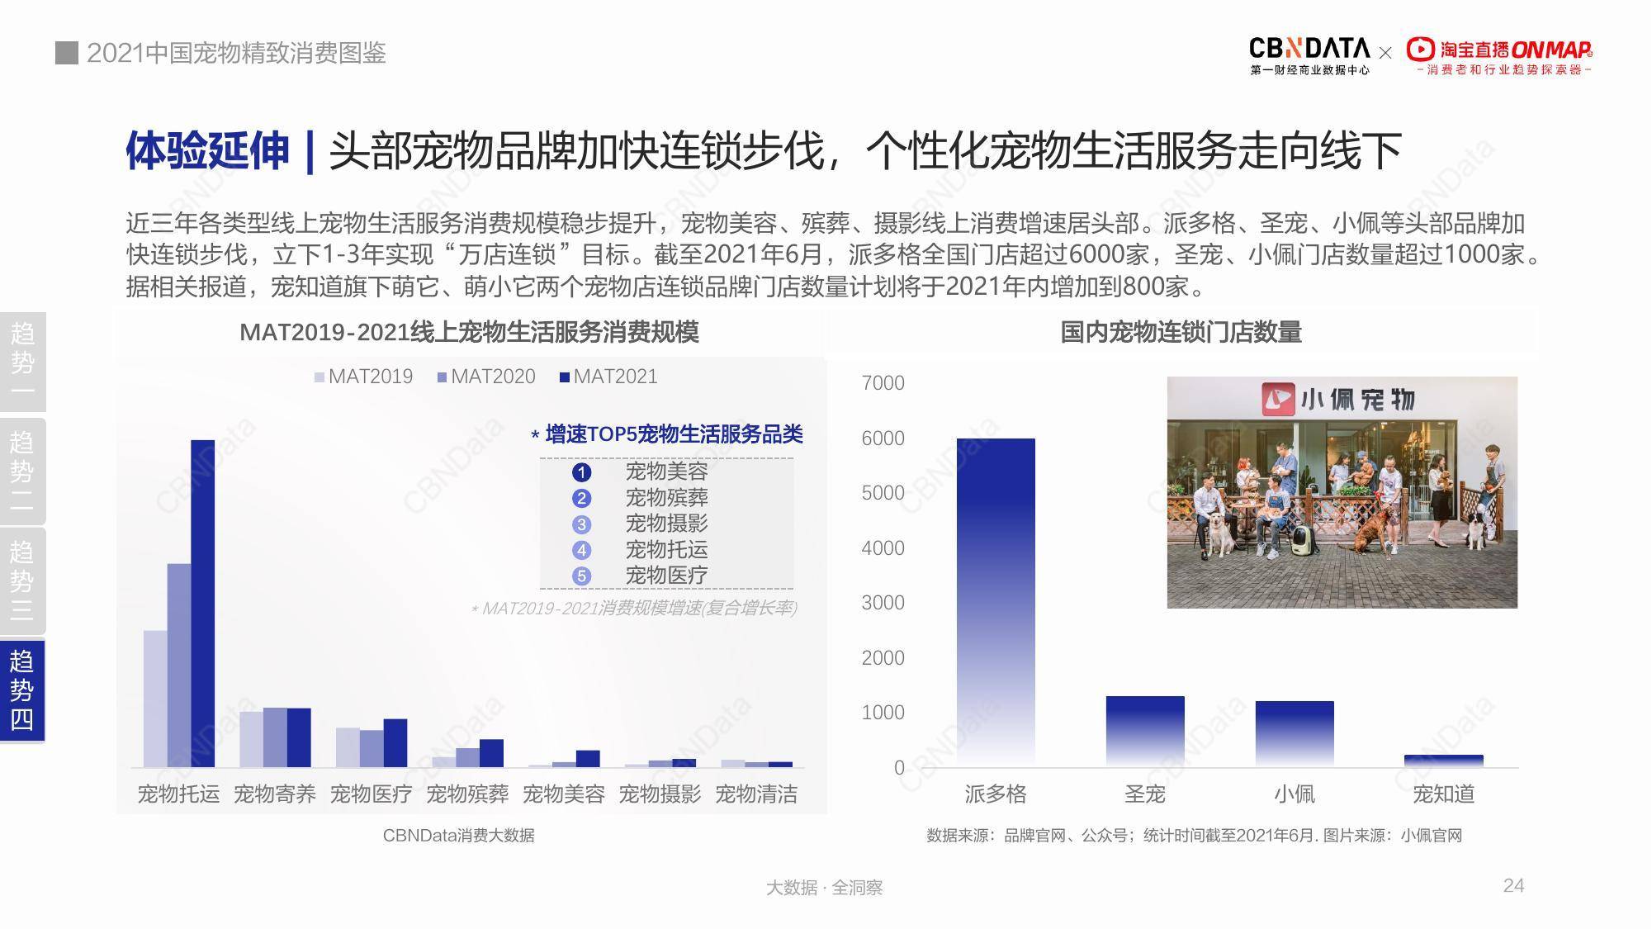Click the numbered circle 1 beside 宠物美容
Screen dimensions: 1652x929
click(581, 472)
